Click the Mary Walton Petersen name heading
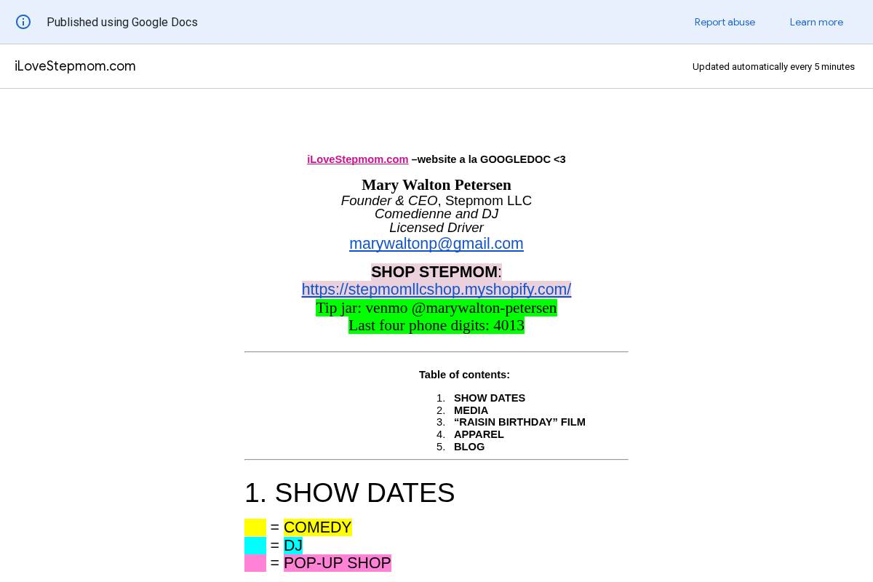Viewport: 873px width, 582px height. (436, 185)
